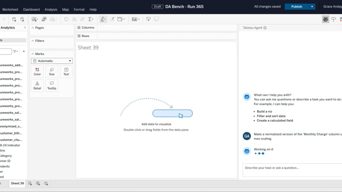Image resolution: width=342 pixels, height=192 pixels.
Task: Click the 'Add data to visualize' drop pill
Action: click(x=173, y=114)
